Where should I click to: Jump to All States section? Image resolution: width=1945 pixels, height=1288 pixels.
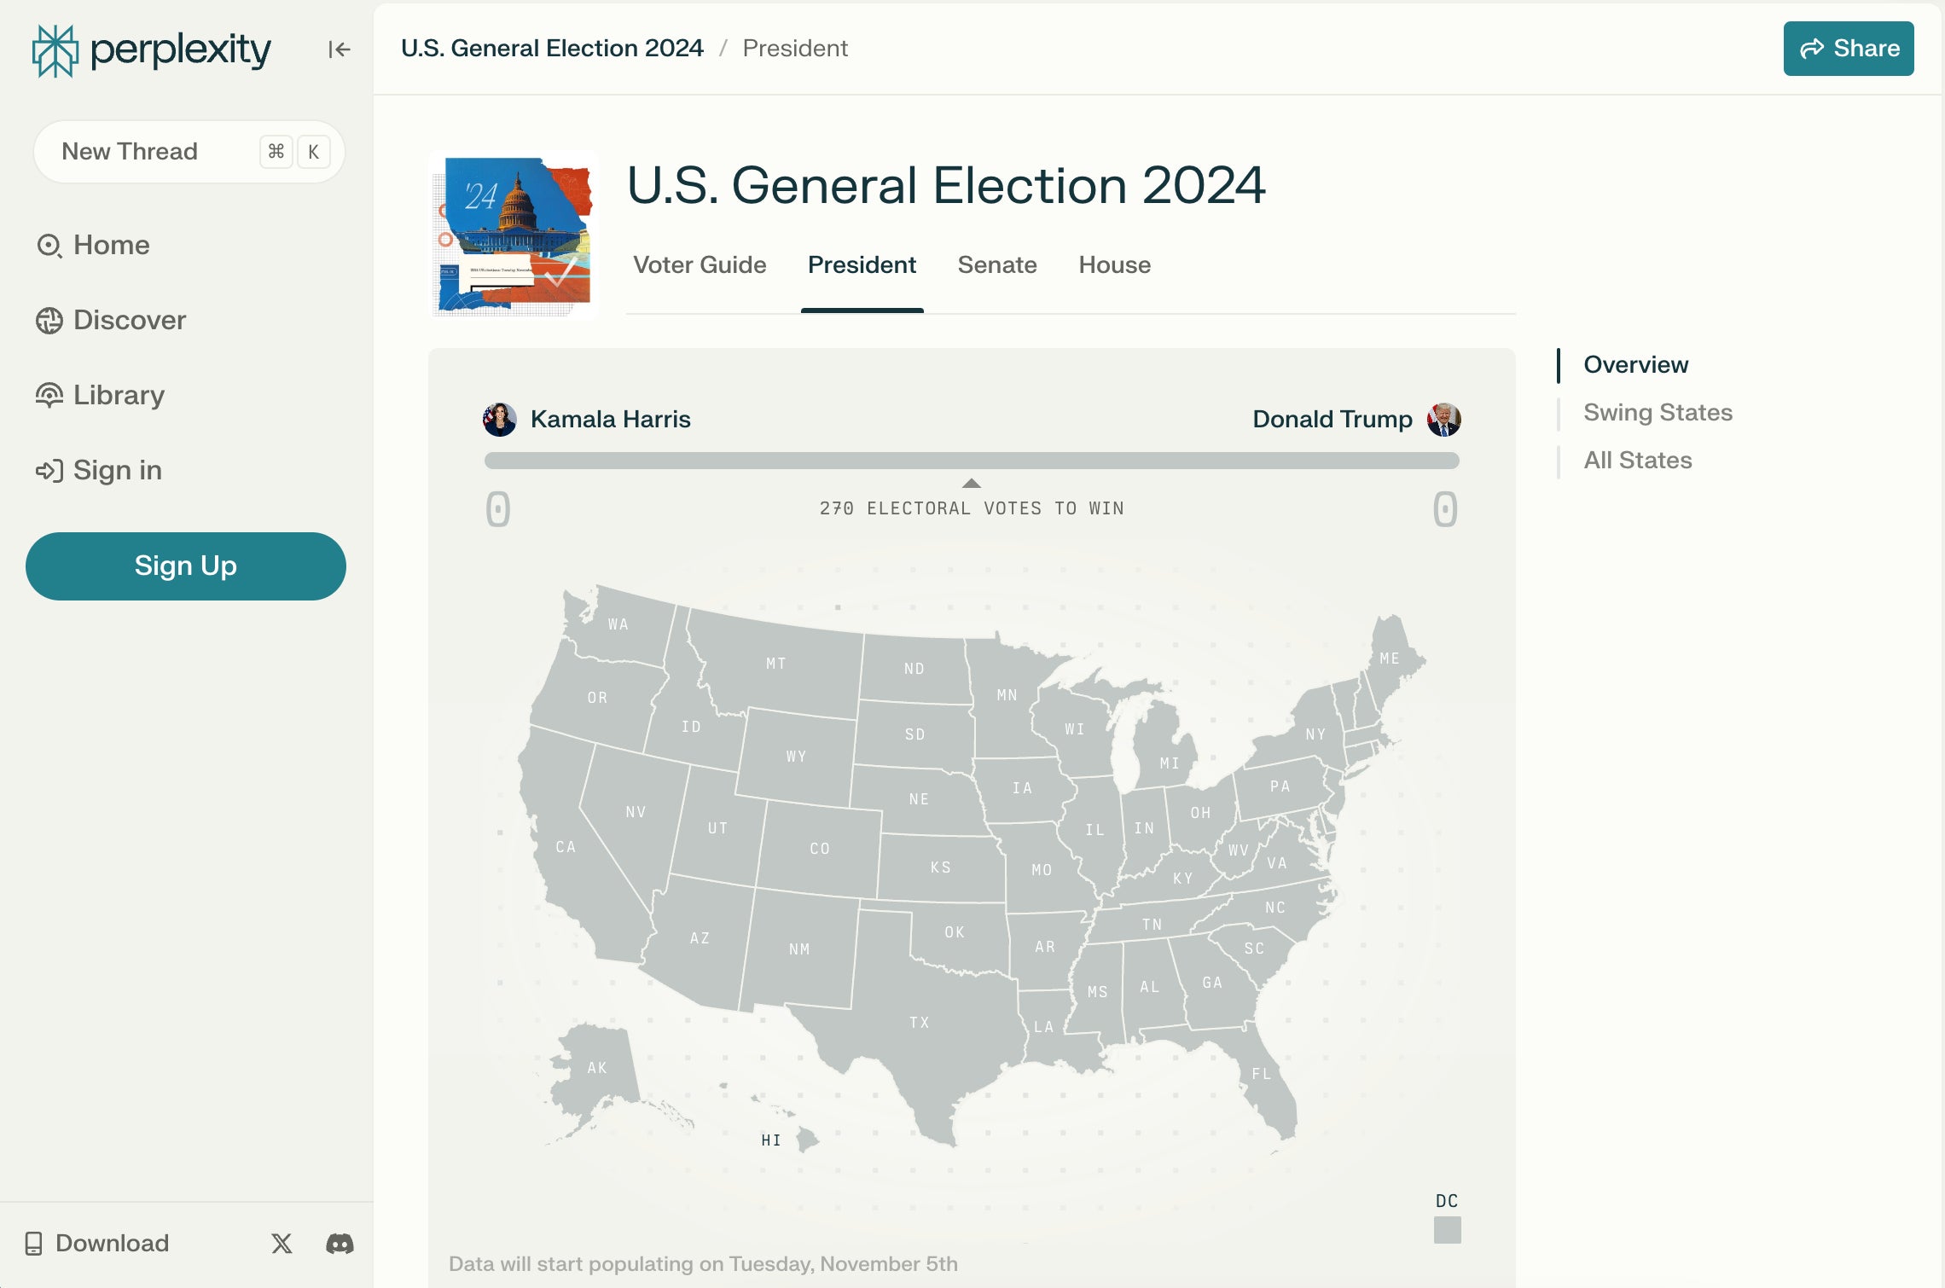[x=1637, y=461]
